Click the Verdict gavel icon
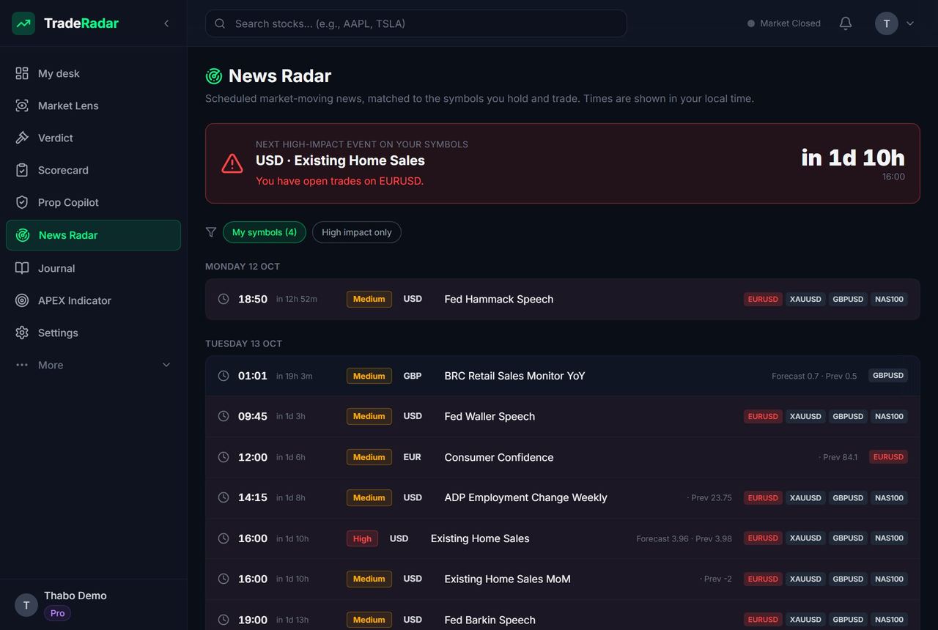 click(22, 138)
